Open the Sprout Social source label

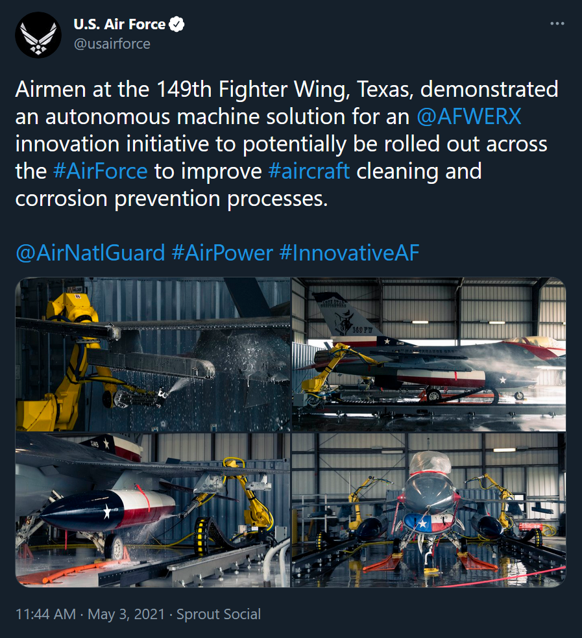coord(219,614)
